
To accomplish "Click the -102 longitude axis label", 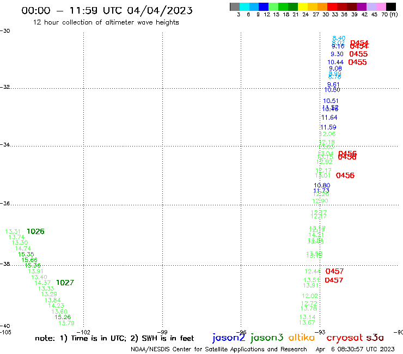I will 83,332.
